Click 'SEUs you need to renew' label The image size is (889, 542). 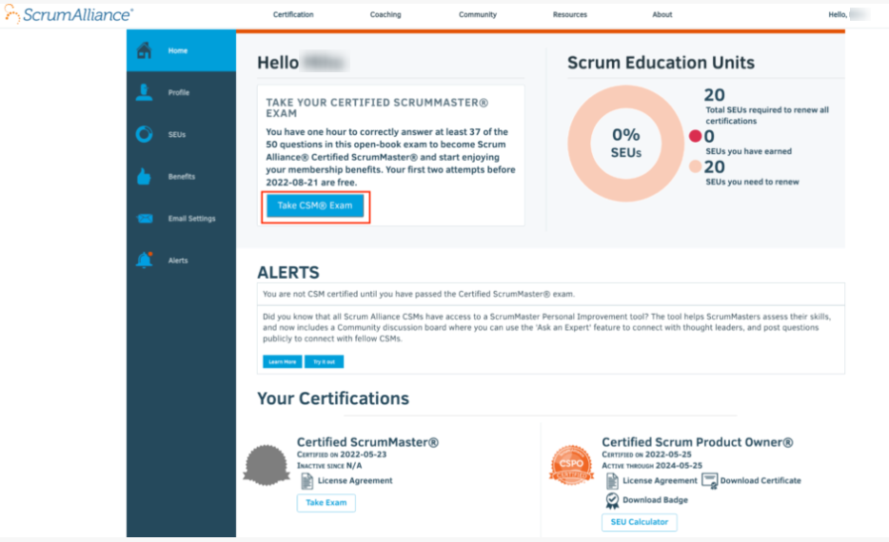point(752,182)
